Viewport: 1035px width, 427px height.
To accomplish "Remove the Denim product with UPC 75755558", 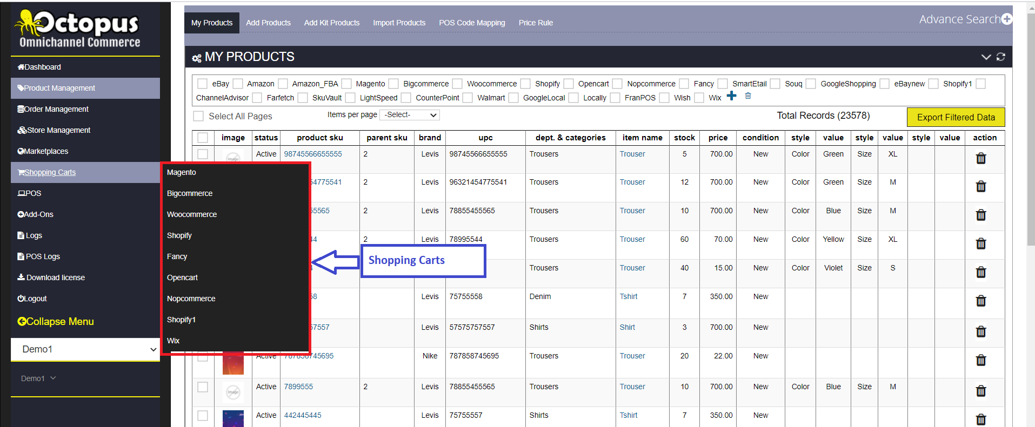I will pyautogui.click(x=981, y=301).
